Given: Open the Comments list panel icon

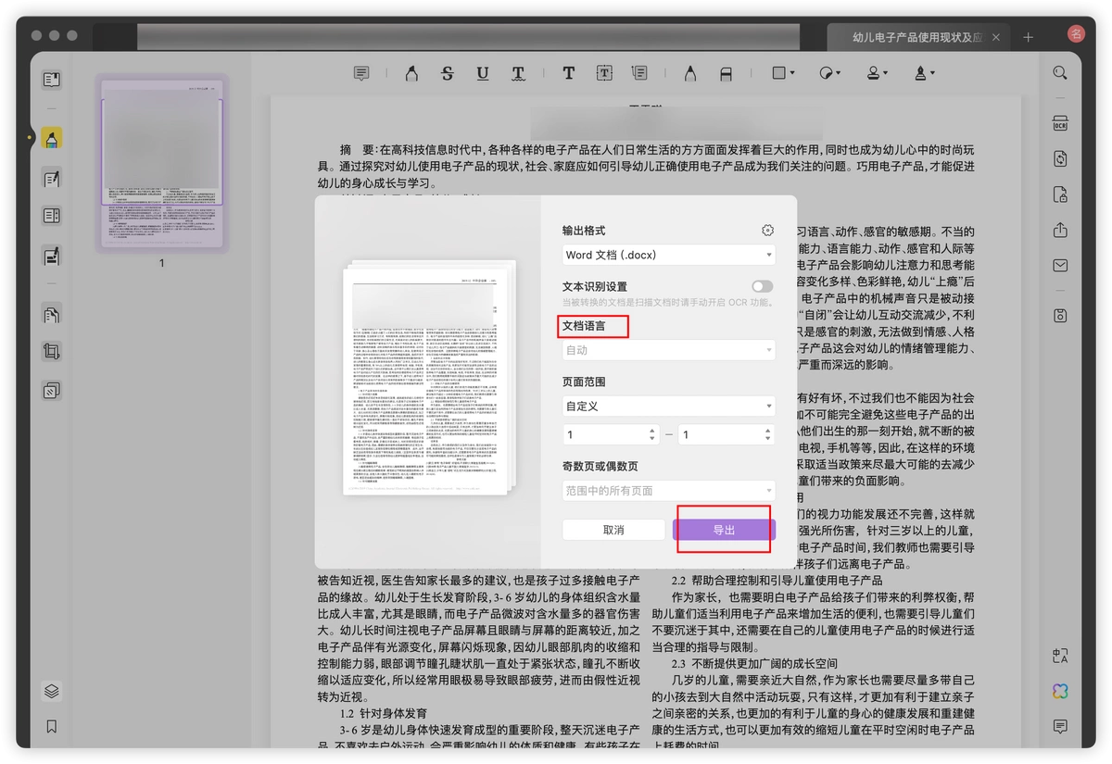Looking at the screenshot, I should pyautogui.click(x=1060, y=726).
